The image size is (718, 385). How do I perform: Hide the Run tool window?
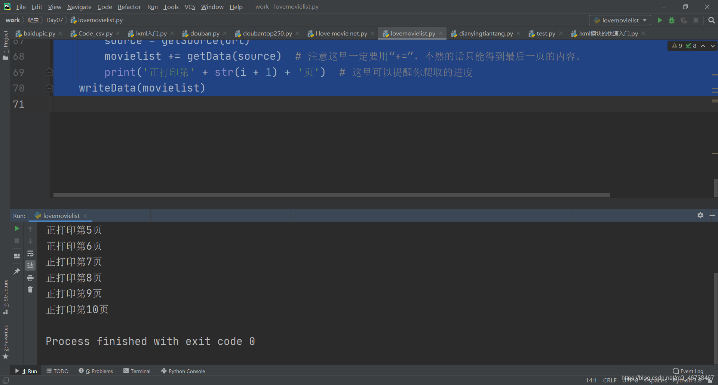[x=712, y=215]
